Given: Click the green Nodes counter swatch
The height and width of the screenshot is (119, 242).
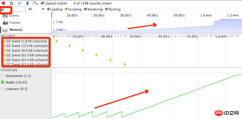Looking at the screenshot, I should [3, 83].
